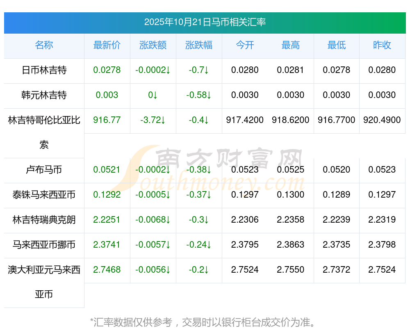
Task: Click latest price 0.003 for 韩元林吉特
Action: [x=107, y=95]
